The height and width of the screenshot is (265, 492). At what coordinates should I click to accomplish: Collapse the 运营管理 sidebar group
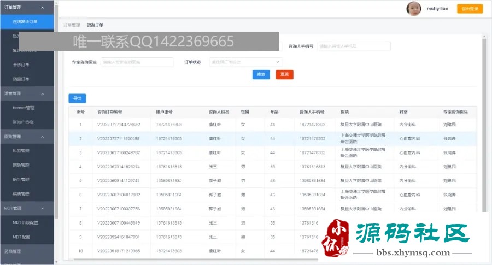[42, 94]
